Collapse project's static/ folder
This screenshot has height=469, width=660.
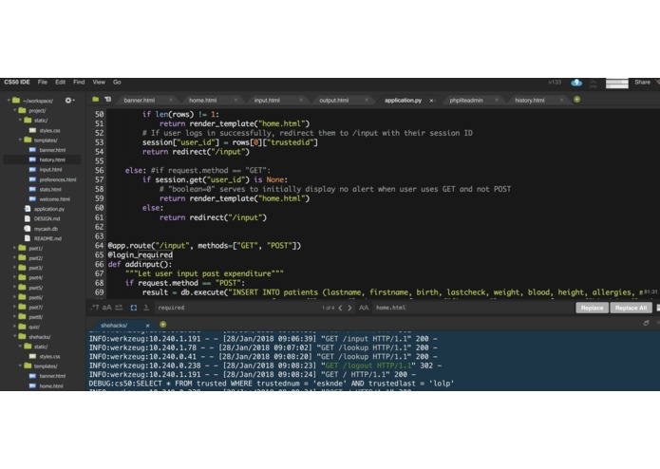[x=20, y=120]
